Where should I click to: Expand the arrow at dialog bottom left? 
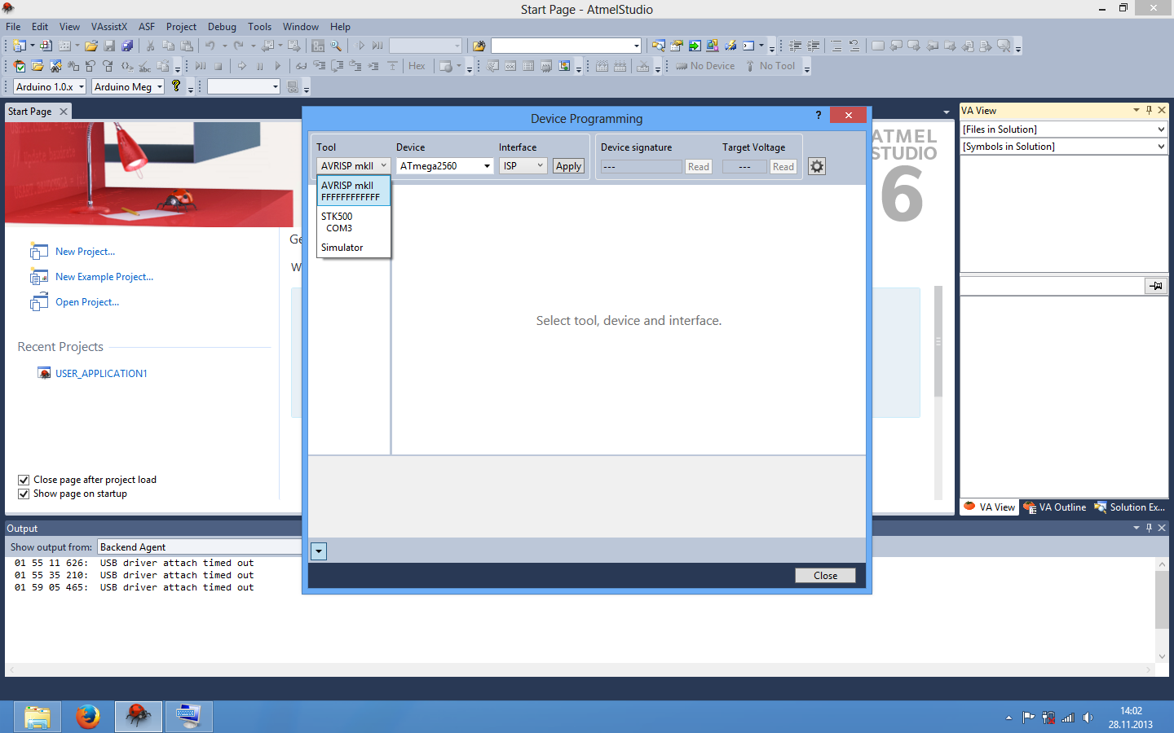tap(319, 551)
